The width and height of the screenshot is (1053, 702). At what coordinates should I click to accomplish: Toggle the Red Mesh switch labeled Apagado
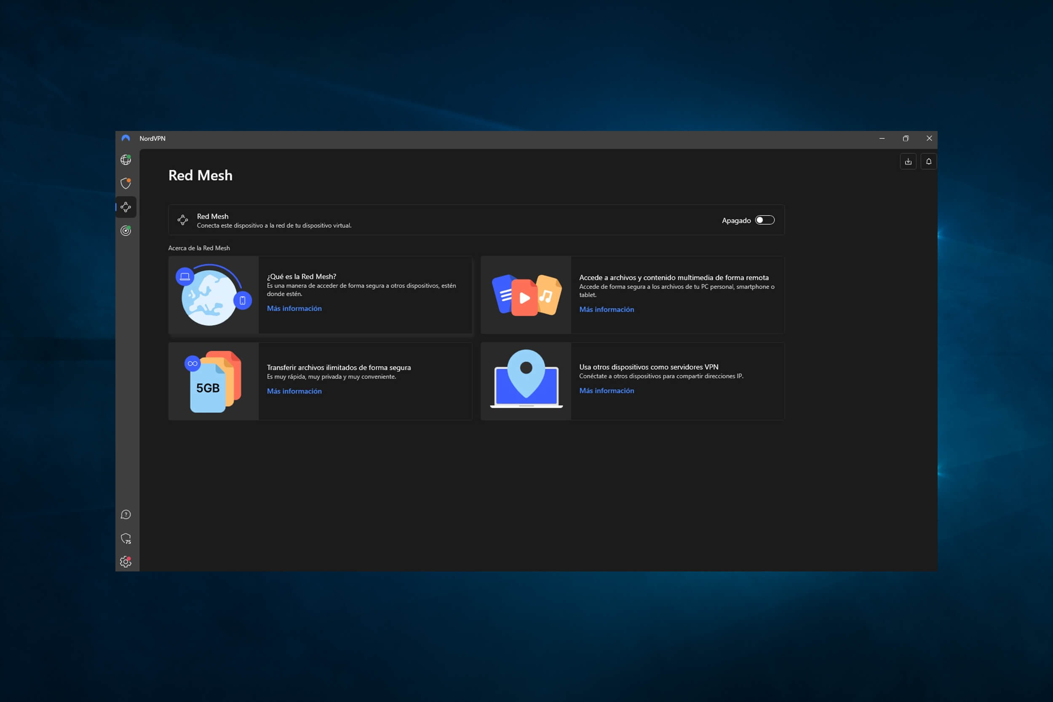click(x=764, y=220)
